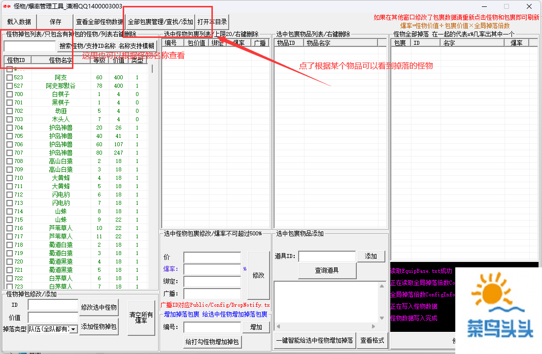Open 查看全部怪物数据
The width and height of the screenshot is (542, 354).
(100, 22)
